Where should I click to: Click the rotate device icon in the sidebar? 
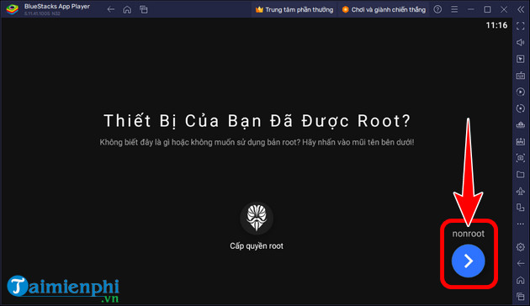pyautogui.click(x=521, y=208)
